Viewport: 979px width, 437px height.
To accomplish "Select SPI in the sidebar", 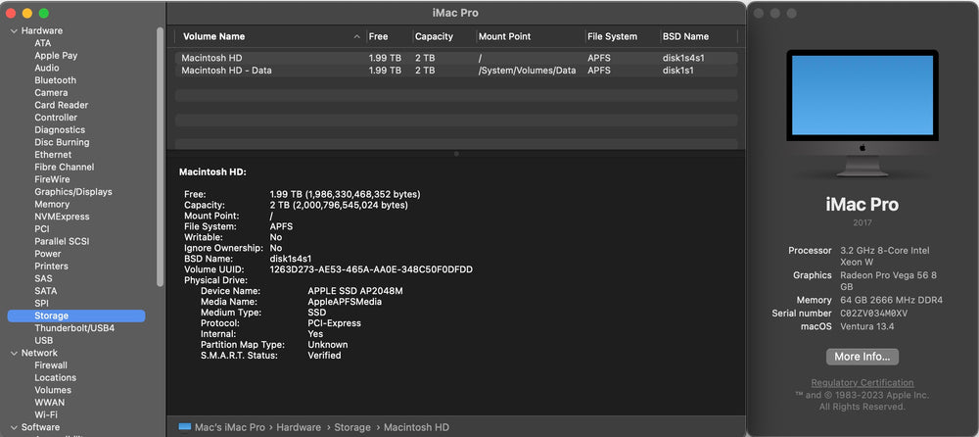I will click(x=41, y=303).
